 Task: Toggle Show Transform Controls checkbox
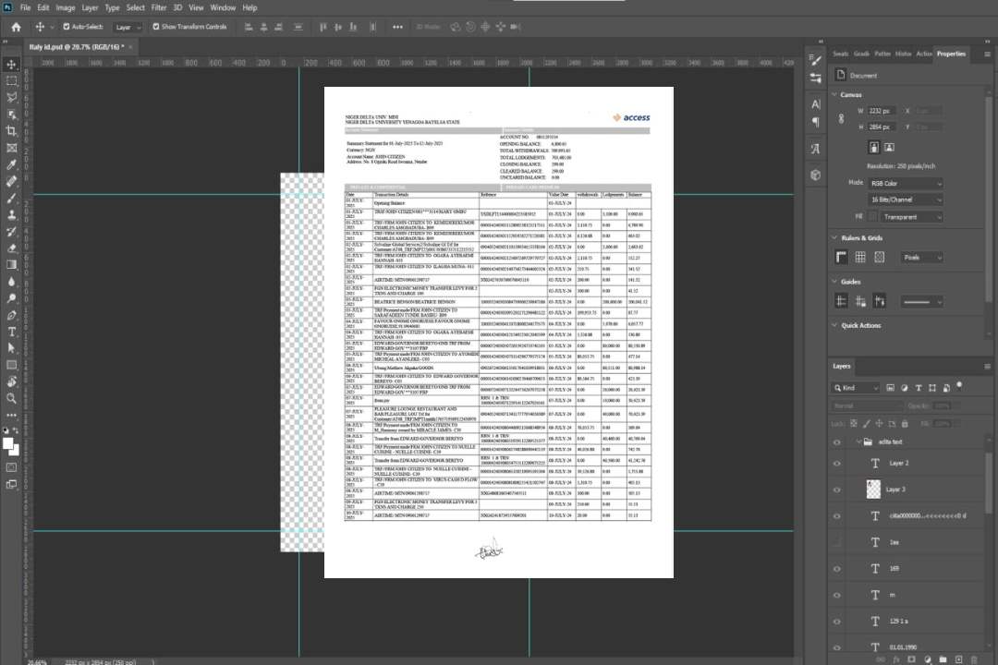[x=156, y=27]
